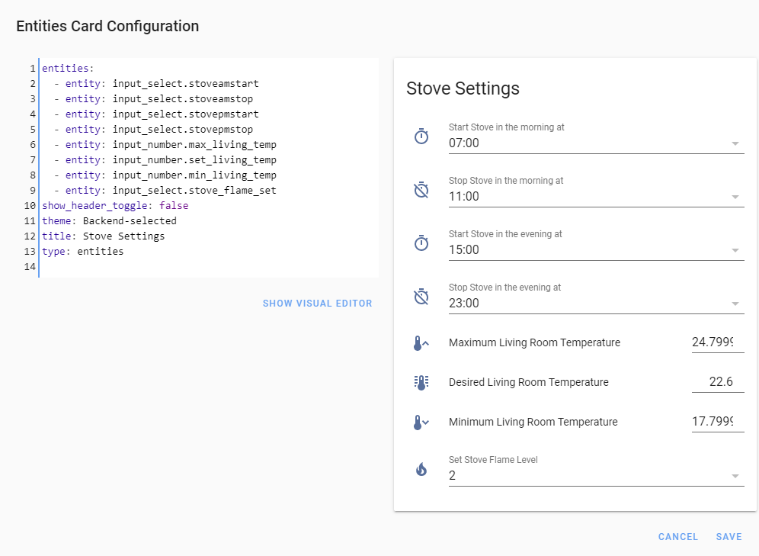Click the flame icon for Stove Flame Level
The height and width of the screenshot is (556, 759).
point(421,469)
